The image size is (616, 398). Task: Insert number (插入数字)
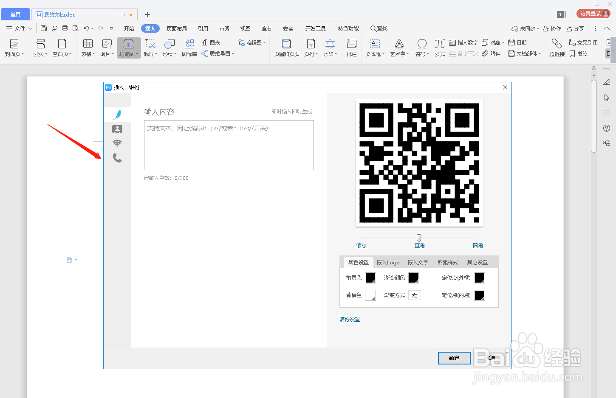pyautogui.click(x=463, y=42)
